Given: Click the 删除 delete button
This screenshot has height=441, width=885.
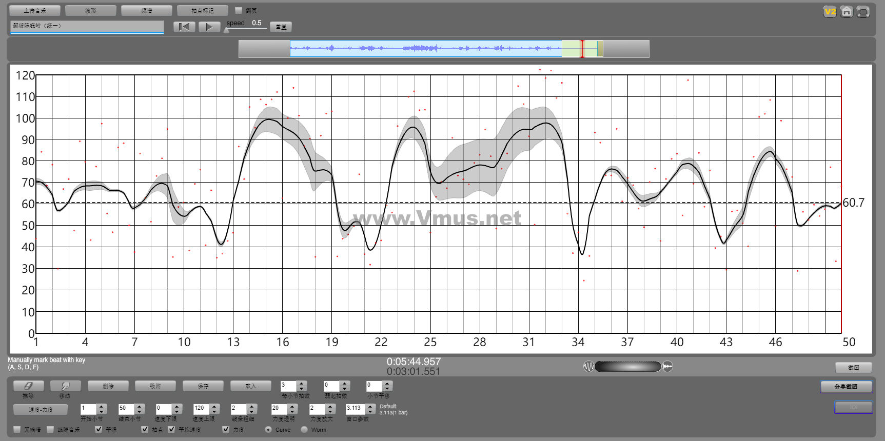Looking at the screenshot, I should (108, 386).
